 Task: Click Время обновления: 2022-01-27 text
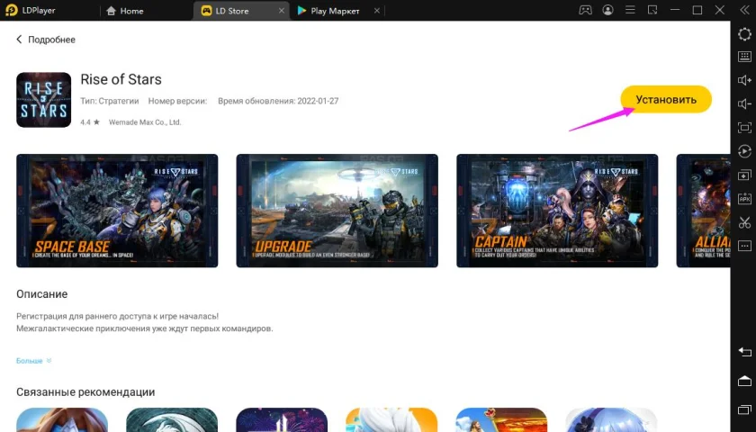pyautogui.click(x=278, y=101)
